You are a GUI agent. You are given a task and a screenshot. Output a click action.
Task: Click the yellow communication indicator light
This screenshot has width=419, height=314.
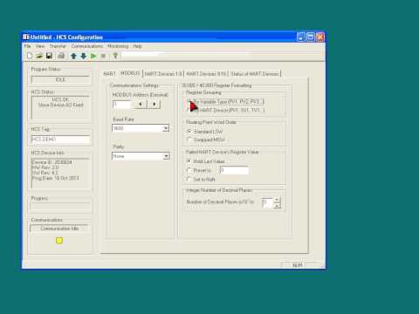(x=59, y=241)
